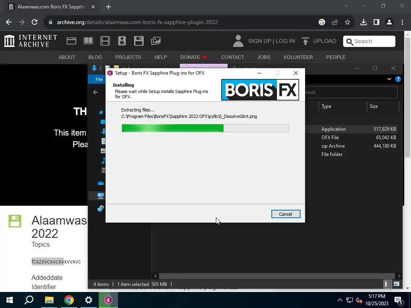Open the HELP menu item
The image size is (411, 308).
pos(161,57)
